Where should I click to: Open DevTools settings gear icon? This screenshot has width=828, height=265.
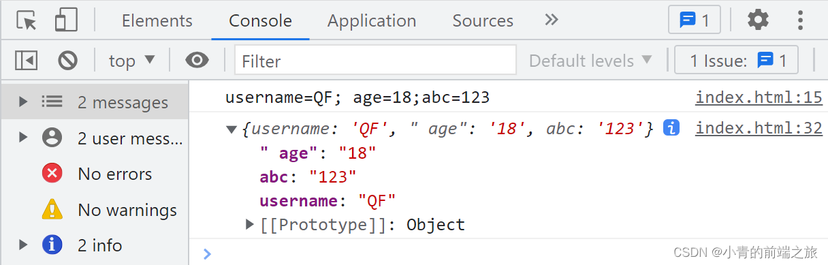[x=758, y=20]
